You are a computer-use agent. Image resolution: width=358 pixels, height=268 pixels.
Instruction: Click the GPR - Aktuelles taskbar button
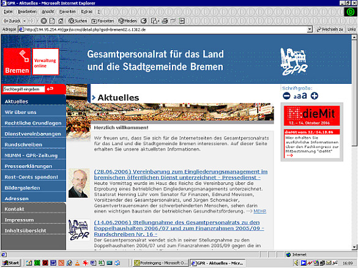218,263
